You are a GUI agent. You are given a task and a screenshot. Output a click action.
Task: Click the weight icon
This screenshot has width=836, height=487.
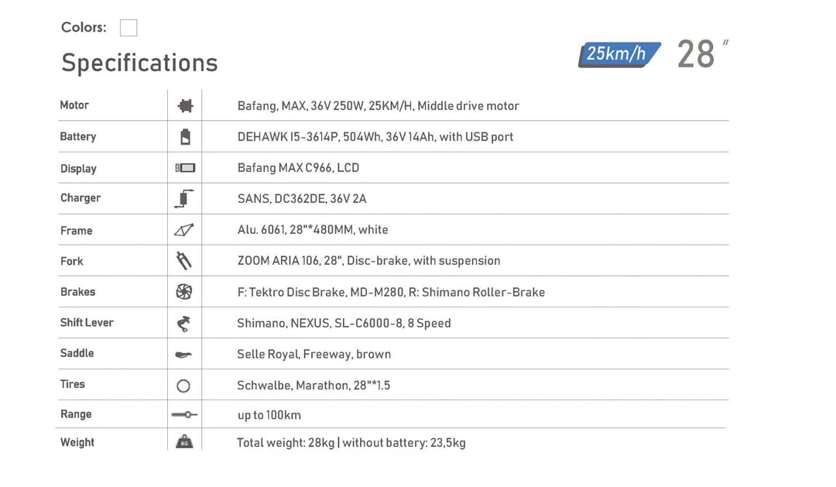(184, 442)
